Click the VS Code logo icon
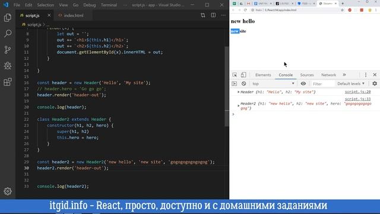The image size is (380, 214). 6,5
